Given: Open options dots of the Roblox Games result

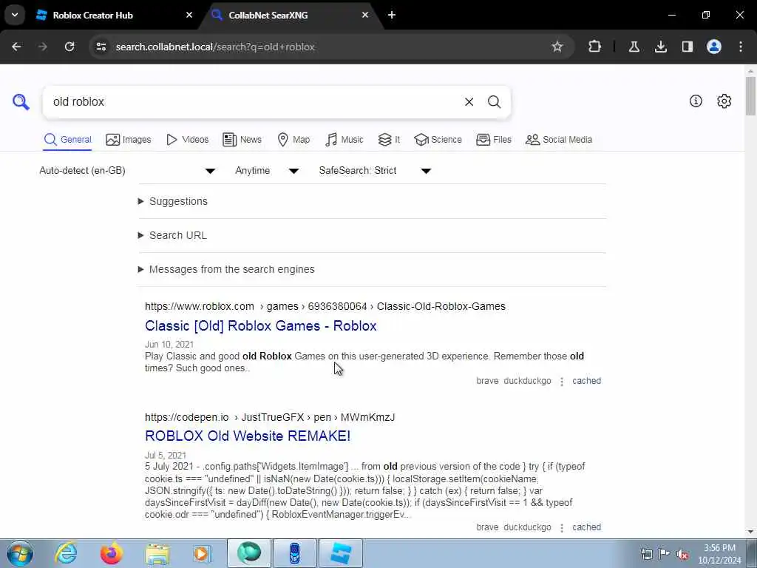Looking at the screenshot, I should click(x=562, y=382).
